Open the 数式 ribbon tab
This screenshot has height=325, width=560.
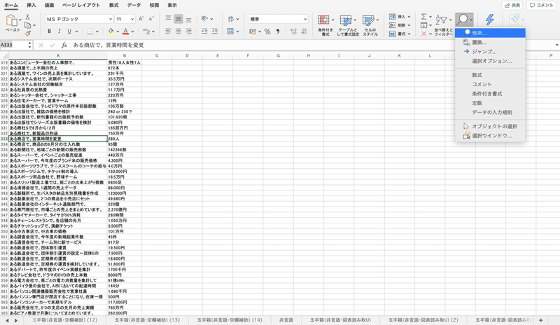(x=113, y=6)
